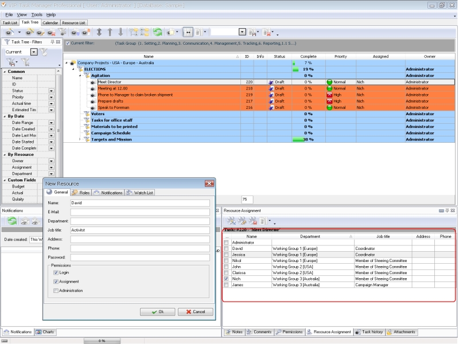Click the edit resource icon in Resource Assignment
This screenshot has width=459, height=344.
click(x=242, y=221)
